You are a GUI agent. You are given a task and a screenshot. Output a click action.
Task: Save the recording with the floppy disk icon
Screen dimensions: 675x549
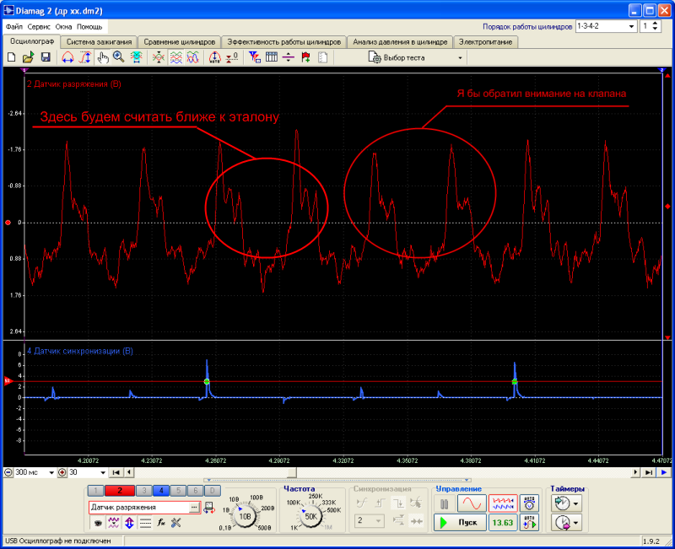pyautogui.click(x=46, y=57)
